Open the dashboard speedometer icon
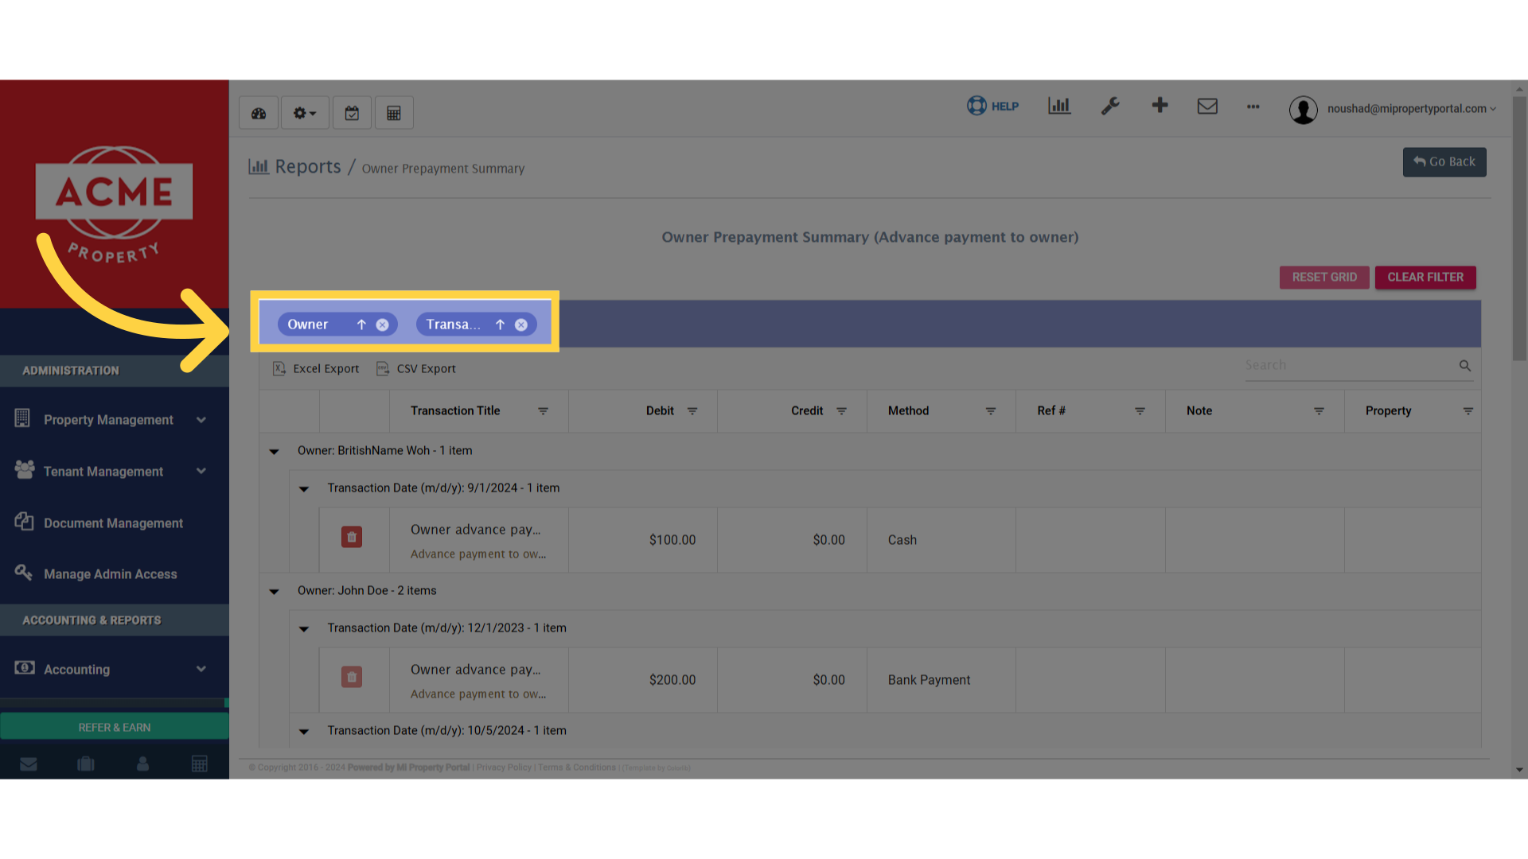Screen dimensions: 1528x859 [x=258, y=112]
